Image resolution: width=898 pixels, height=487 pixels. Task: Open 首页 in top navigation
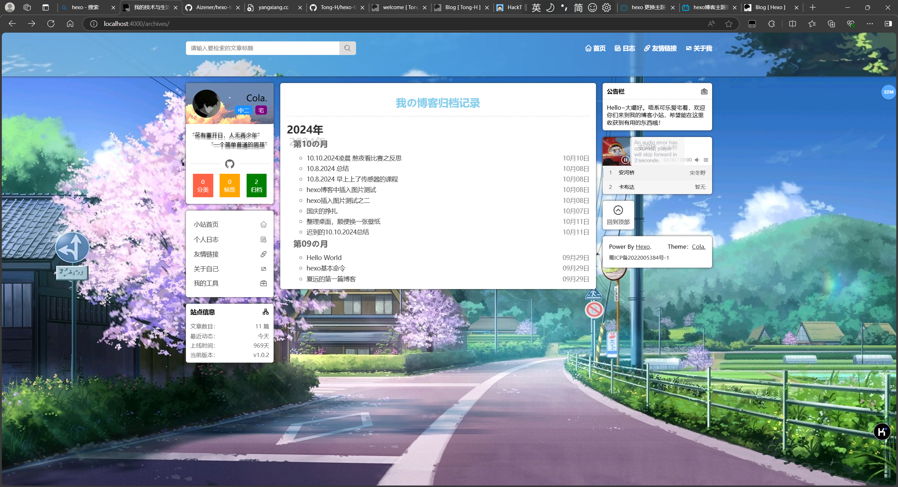tap(596, 48)
